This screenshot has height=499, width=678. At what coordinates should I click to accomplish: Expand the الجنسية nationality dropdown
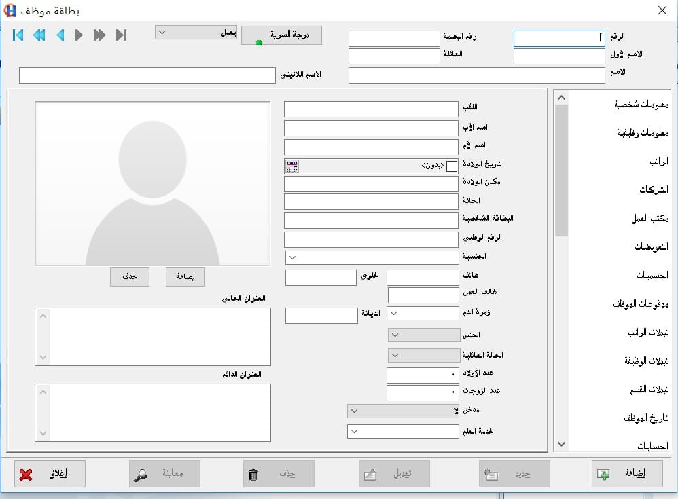point(292,258)
